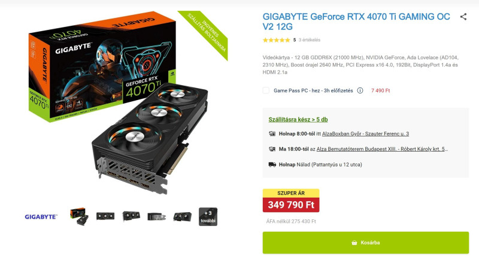Show the +3 további extra images
The height and width of the screenshot is (257, 479).
(208, 217)
